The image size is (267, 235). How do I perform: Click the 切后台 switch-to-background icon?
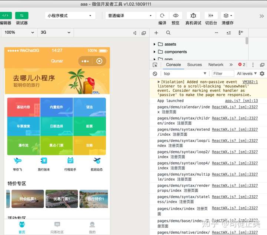[211, 16]
